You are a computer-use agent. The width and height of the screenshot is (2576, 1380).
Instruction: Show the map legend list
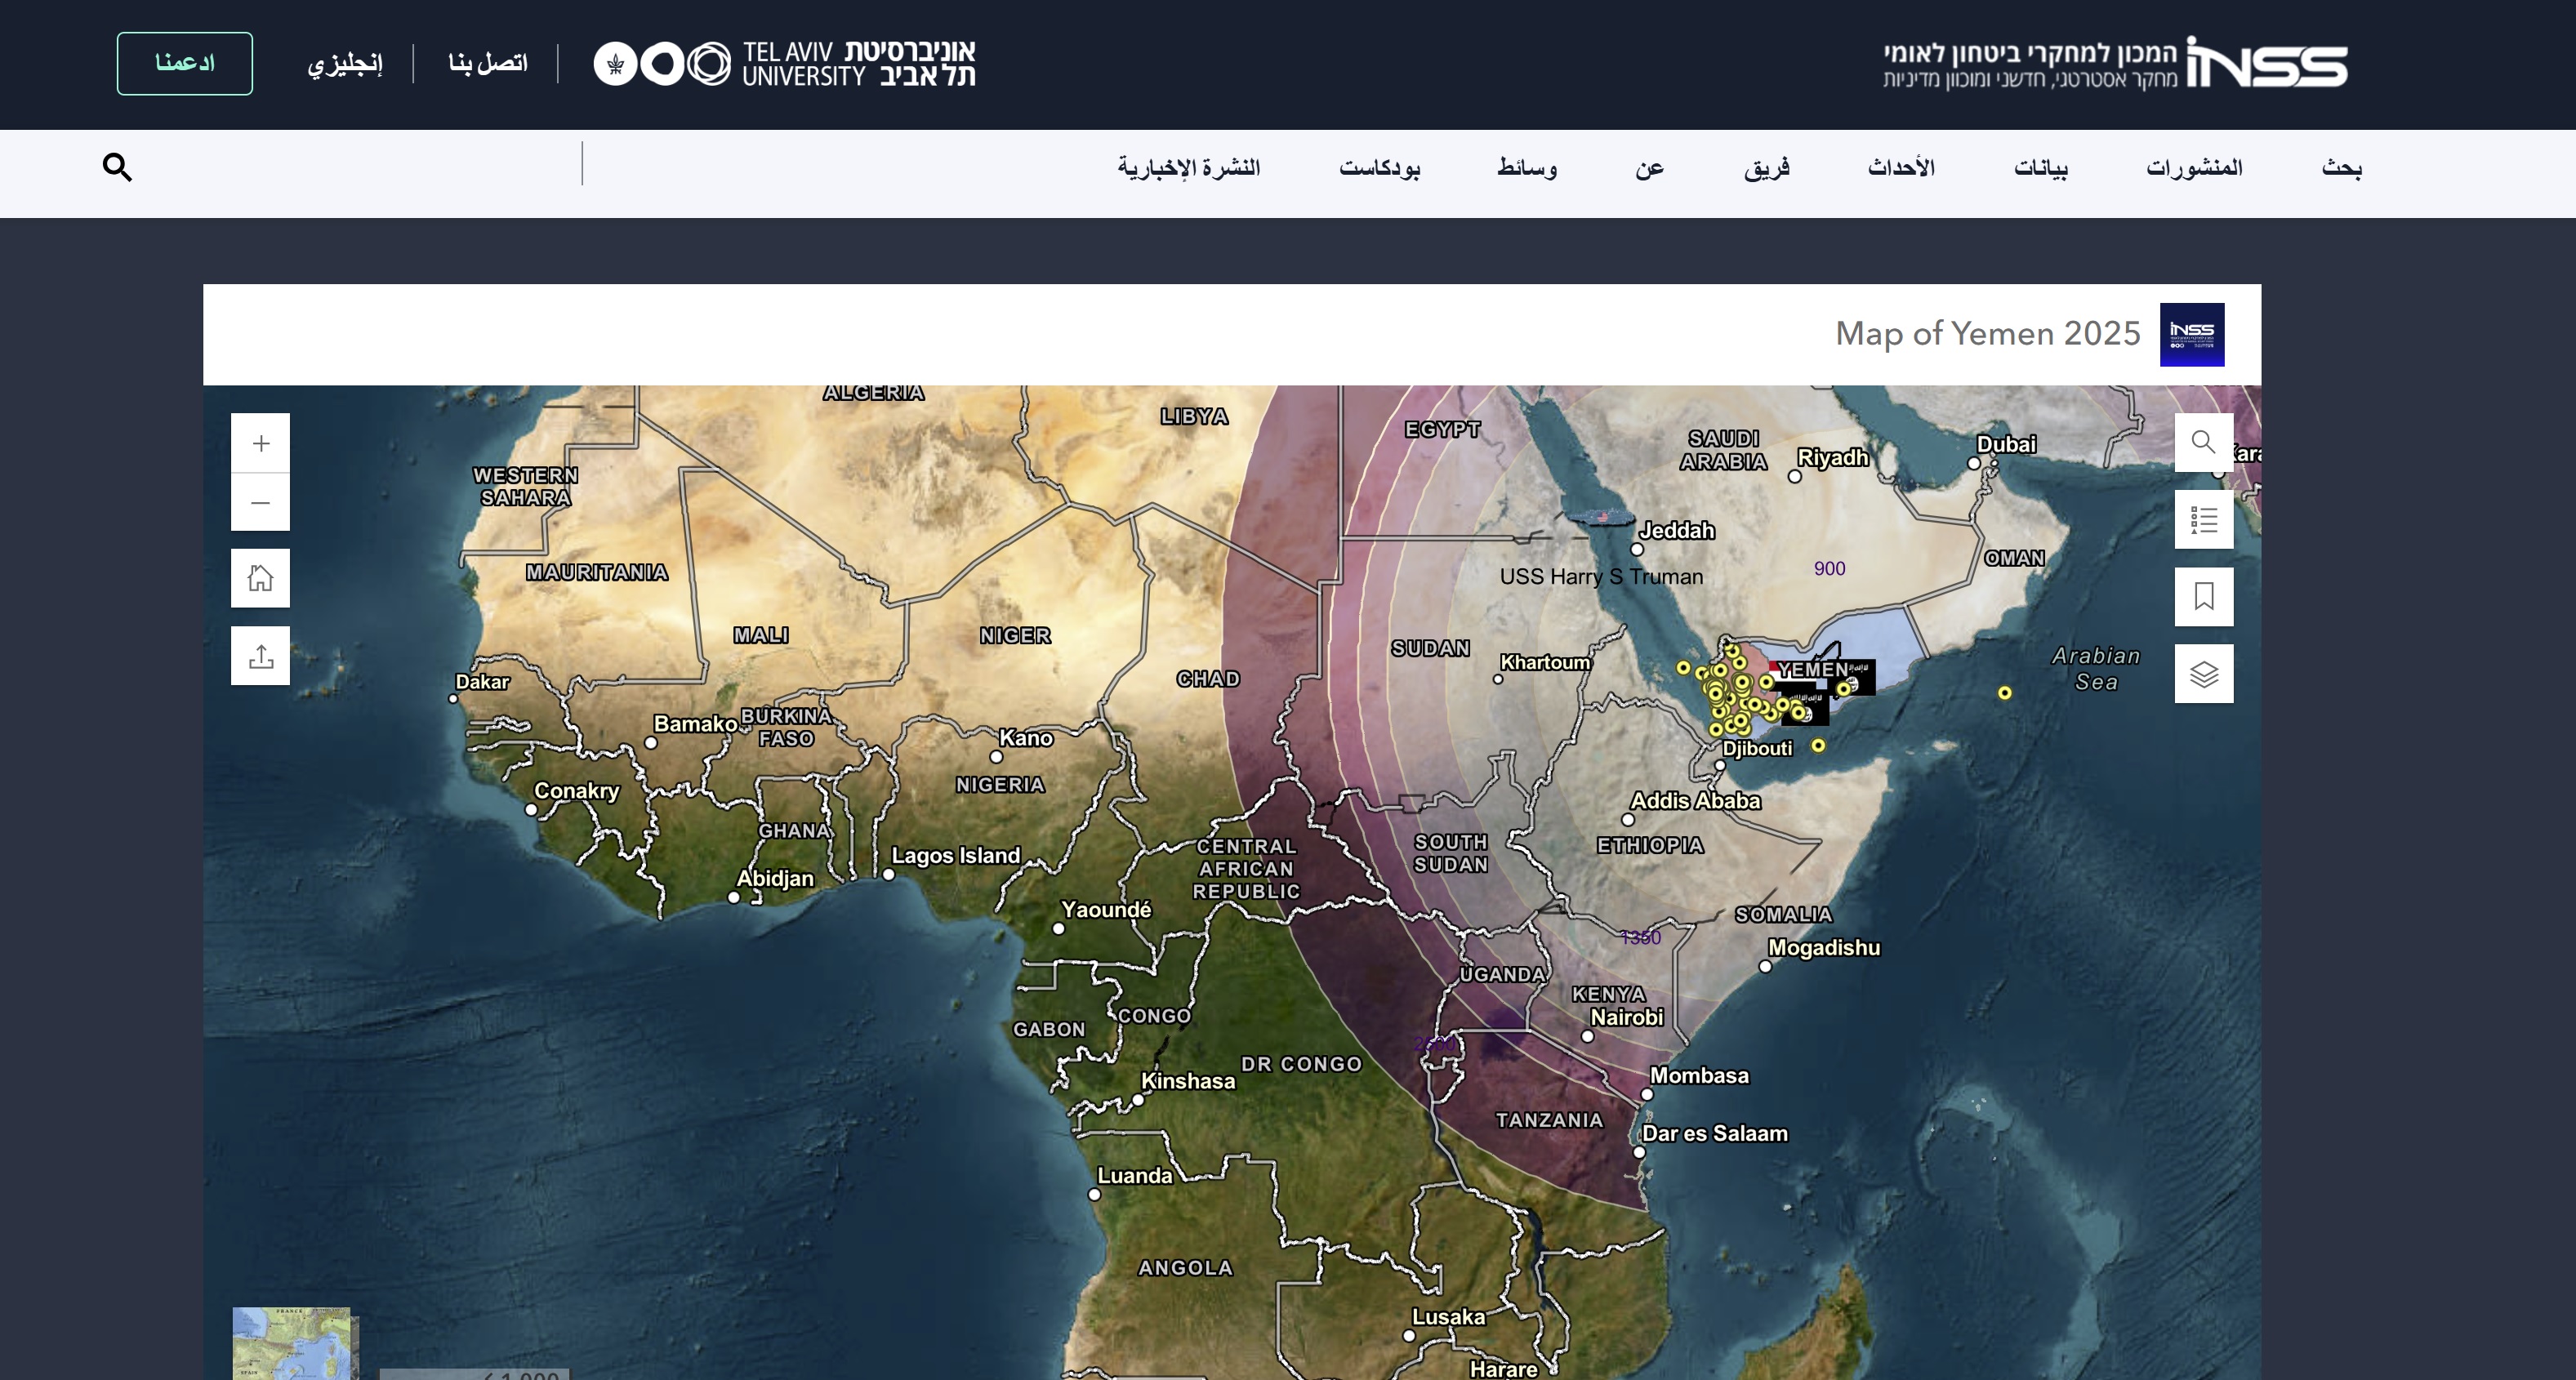click(x=2203, y=520)
